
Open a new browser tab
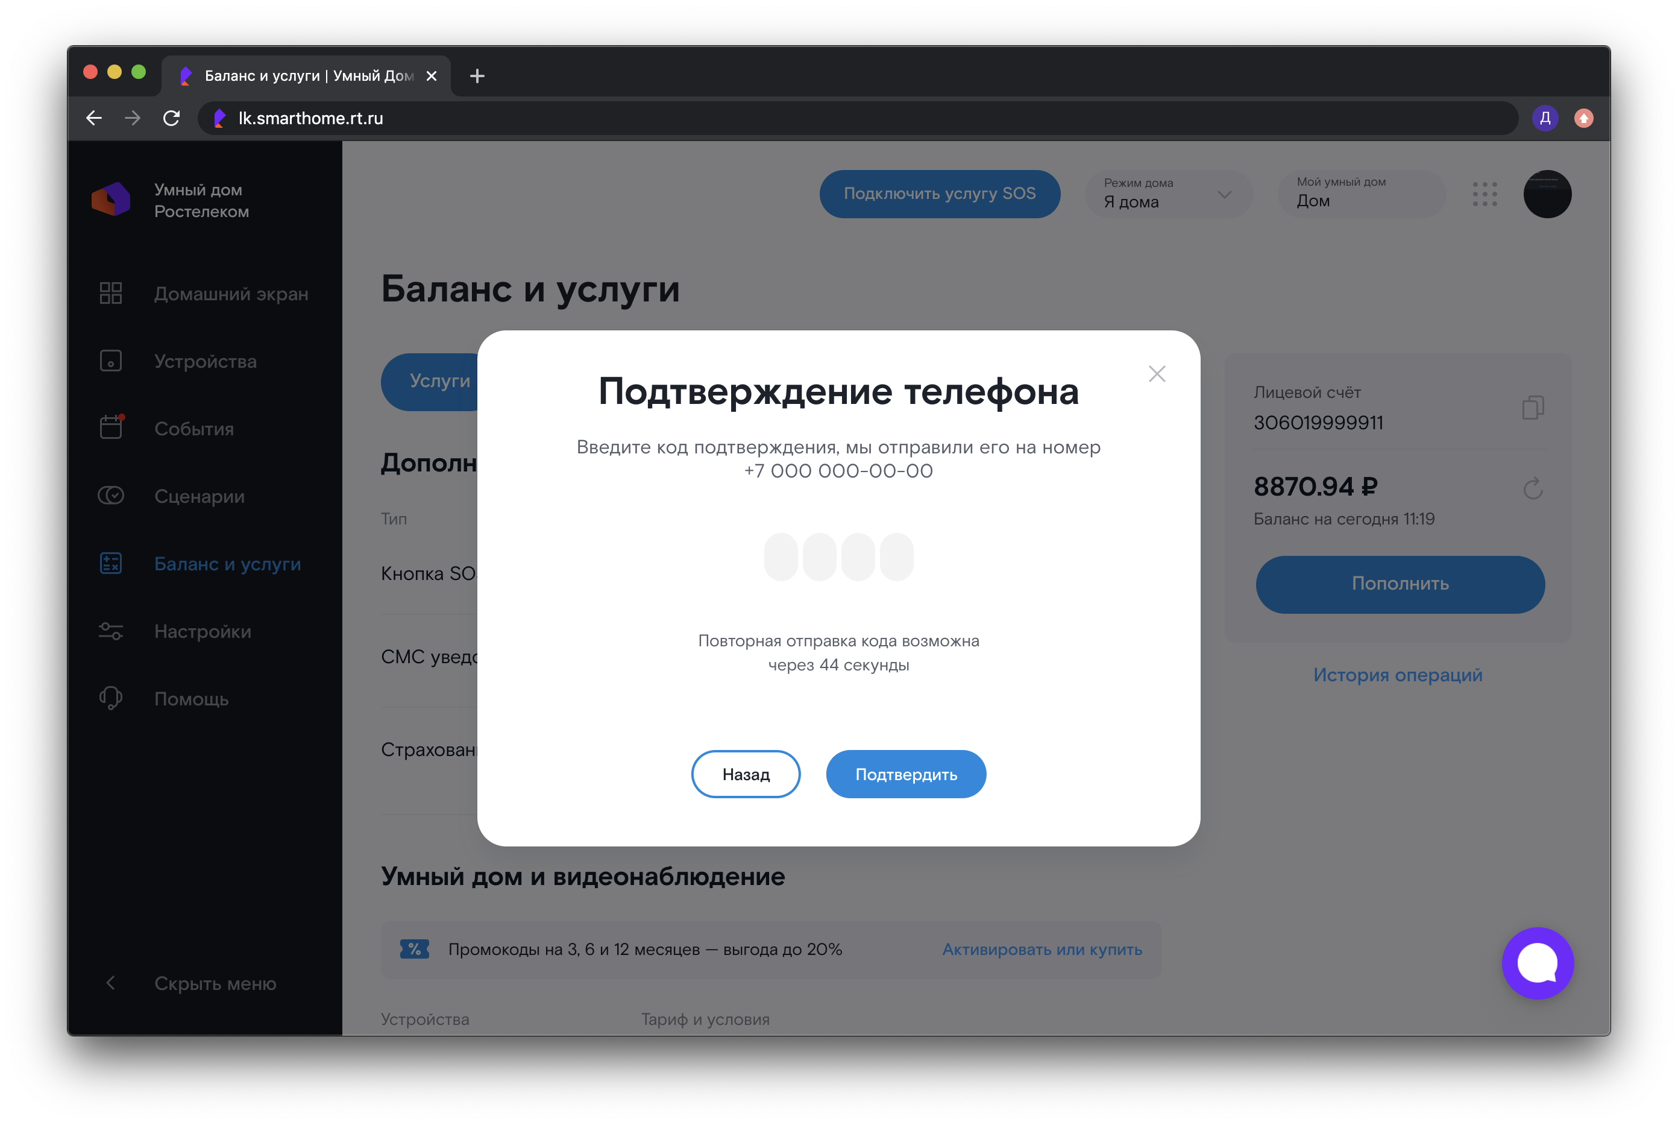(477, 75)
